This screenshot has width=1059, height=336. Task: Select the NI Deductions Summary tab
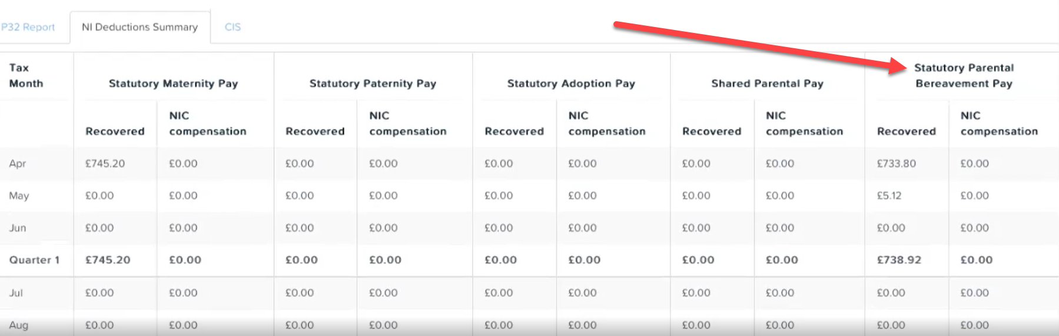[140, 27]
